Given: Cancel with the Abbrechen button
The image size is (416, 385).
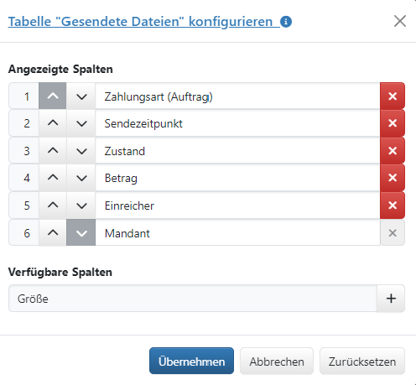Looking at the screenshot, I should [x=277, y=361].
